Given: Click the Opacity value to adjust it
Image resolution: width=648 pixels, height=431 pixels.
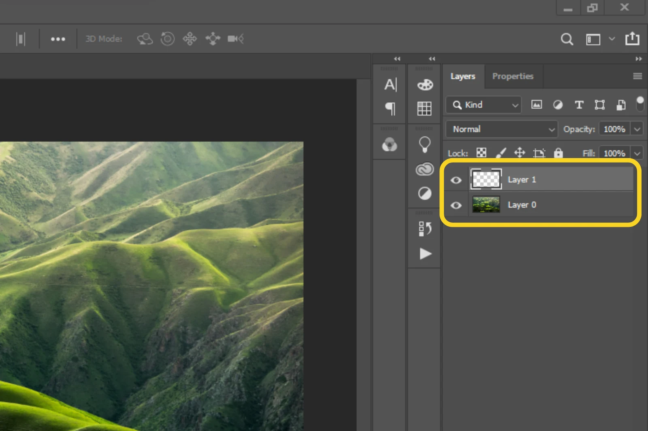Looking at the screenshot, I should (614, 129).
